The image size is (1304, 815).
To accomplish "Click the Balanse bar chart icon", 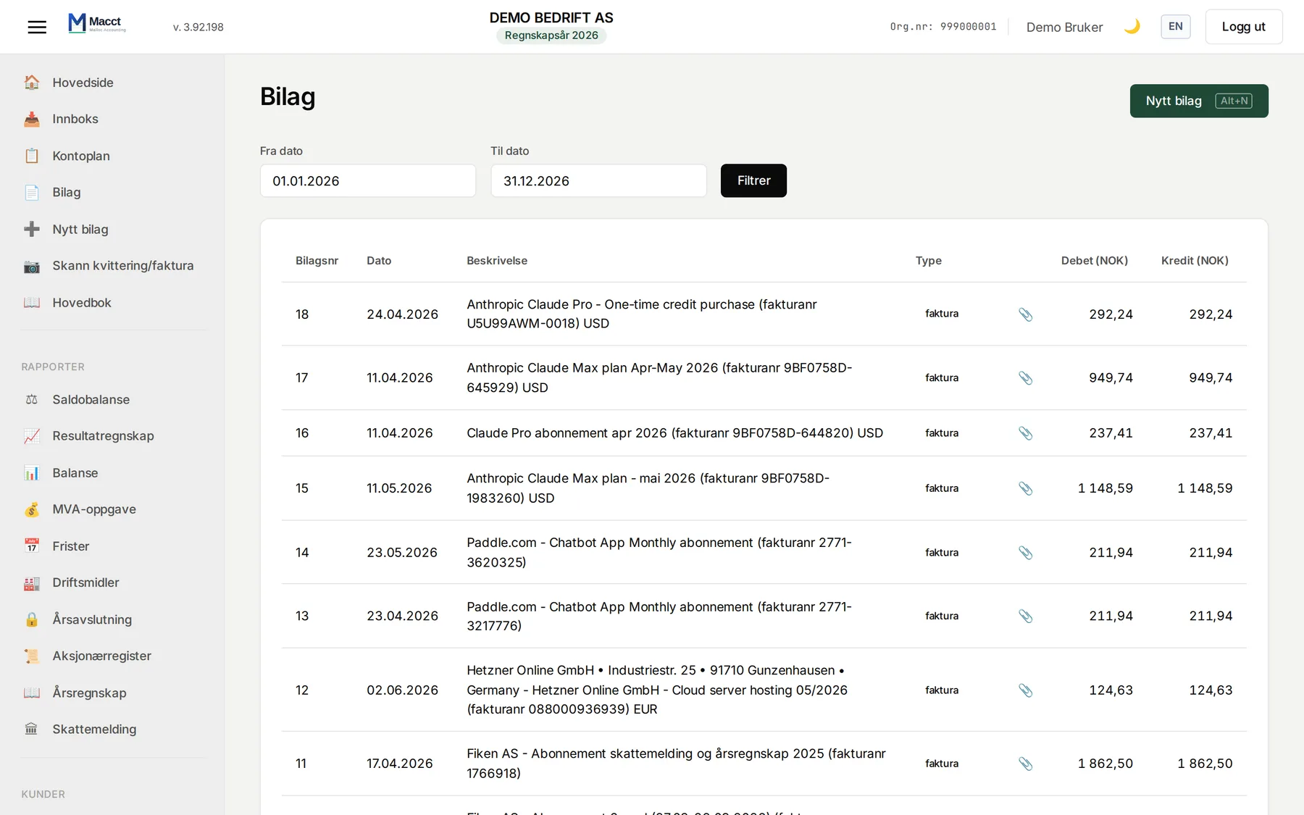I will pyautogui.click(x=32, y=472).
